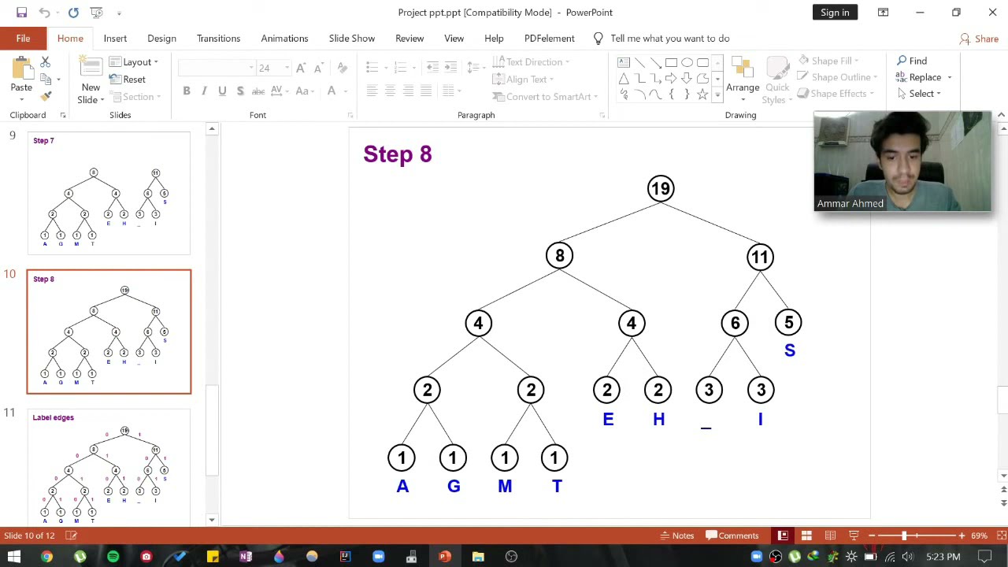Click the zoom out minus button
Image resolution: width=1008 pixels, height=567 pixels.
coord(871,535)
